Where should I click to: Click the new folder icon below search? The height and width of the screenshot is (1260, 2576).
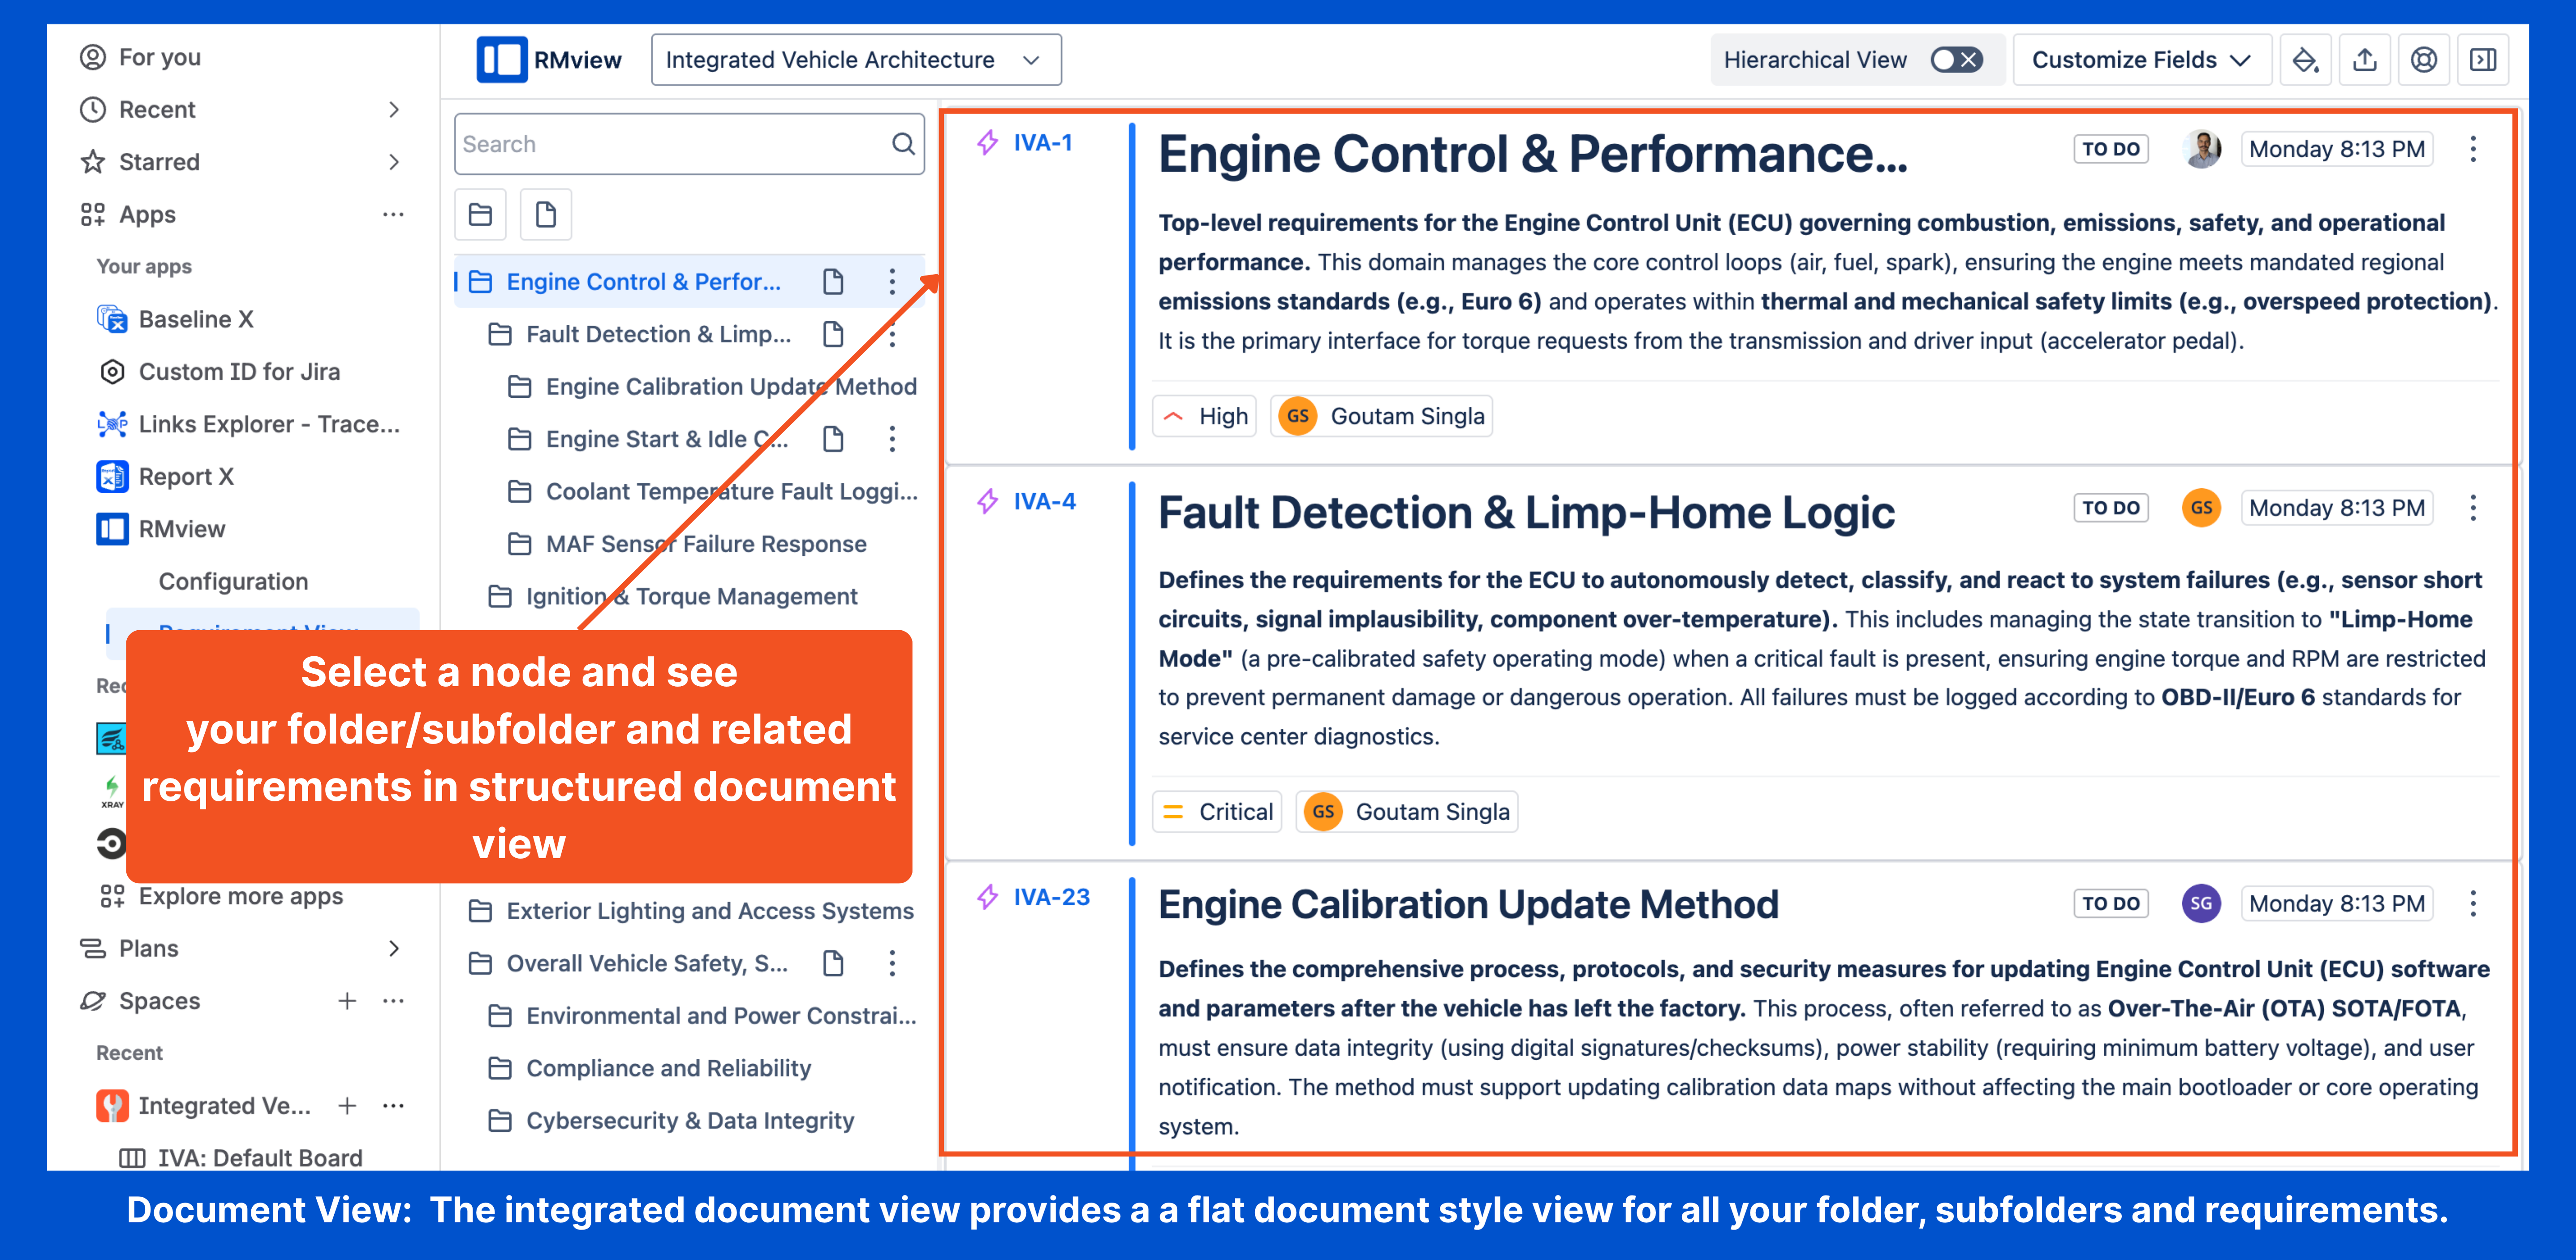click(x=480, y=214)
